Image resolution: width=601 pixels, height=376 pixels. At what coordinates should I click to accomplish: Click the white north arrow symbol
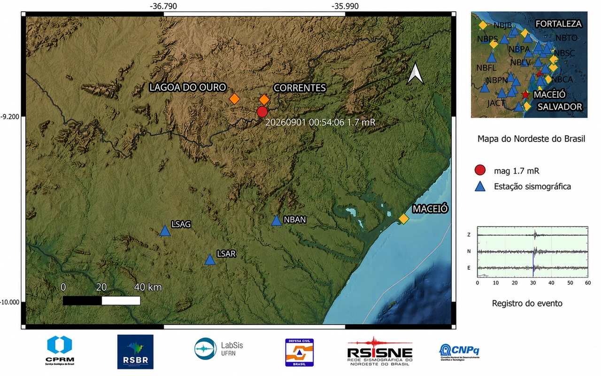415,74
